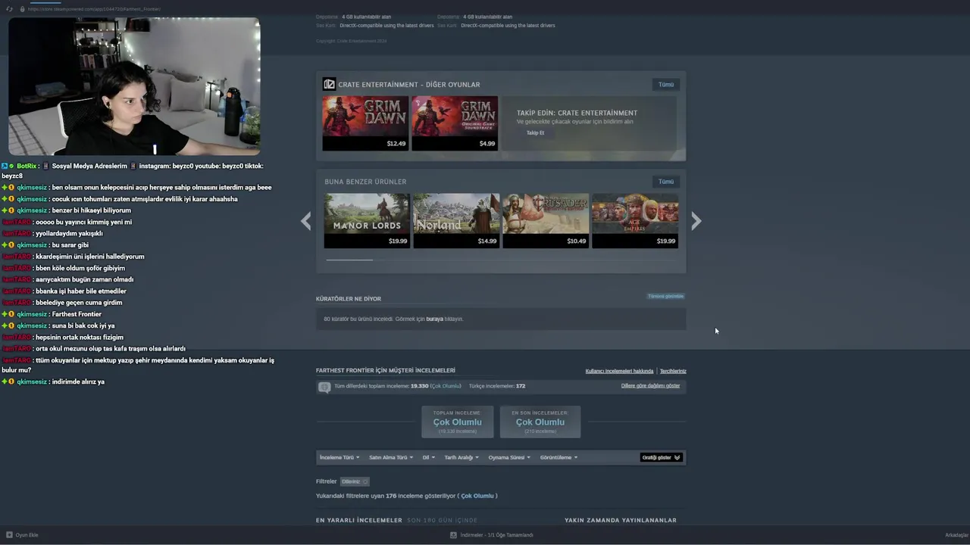This screenshot has height=545, width=970.
Task: Click 'YAKIN ZAMANDA YAYINLANANLAR' section heading
Action: tap(621, 520)
